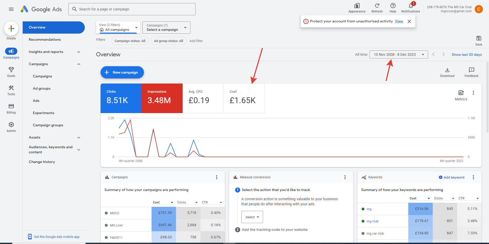This screenshot has width=489, height=244.
Task: Open Measure conversions card options
Action: tap(345, 177)
